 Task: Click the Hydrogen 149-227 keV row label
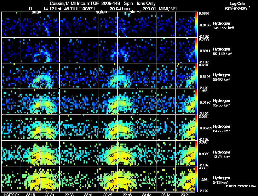(x=223, y=26)
